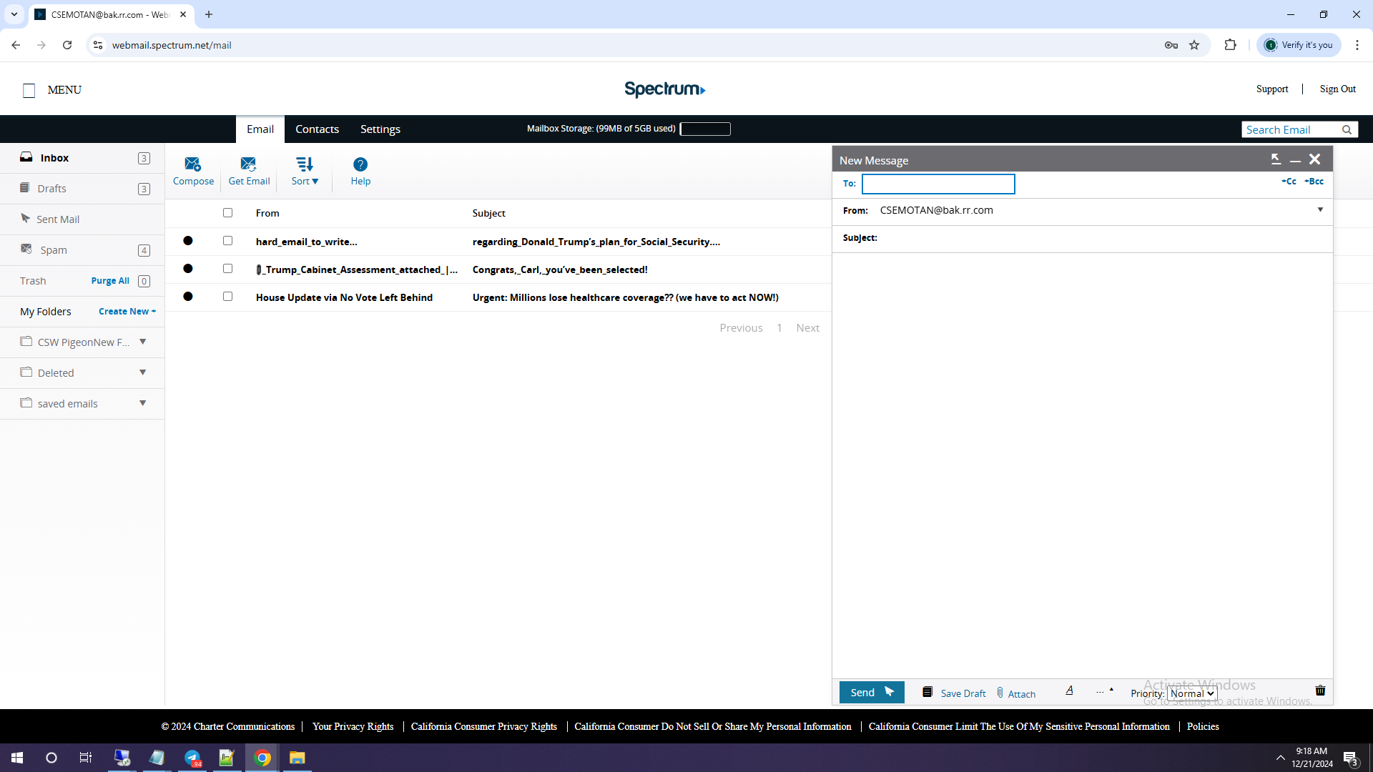The image size is (1373, 772).
Task: Expand the saved emails folder arrow
Action: pos(143,403)
